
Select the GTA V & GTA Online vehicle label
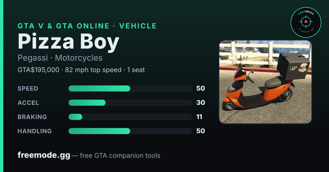87,26
